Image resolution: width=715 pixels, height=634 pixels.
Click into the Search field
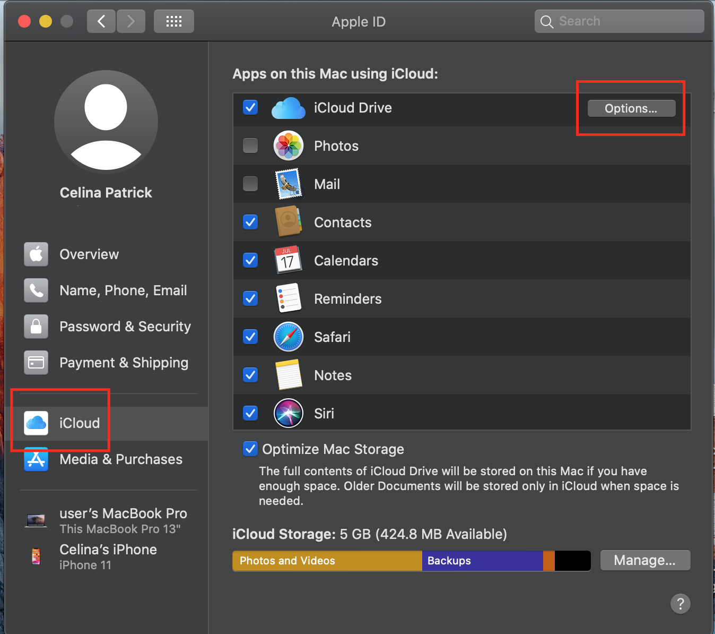click(619, 22)
